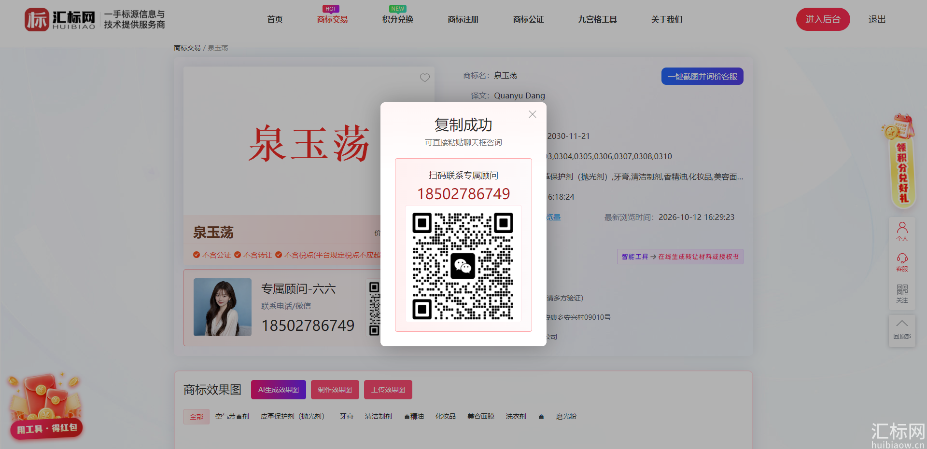Viewport: 927px width, 449px height.
Task: Select the 香 category filter
Action: pyautogui.click(x=541, y=416)
